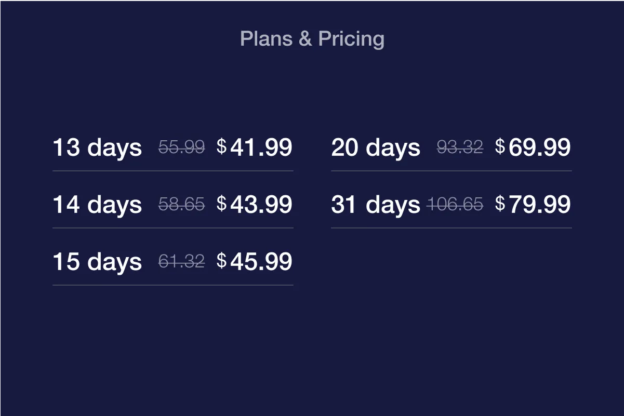Select the 20 days plan
The width and height of the screenshot is (624, 416).
[451, 147]
